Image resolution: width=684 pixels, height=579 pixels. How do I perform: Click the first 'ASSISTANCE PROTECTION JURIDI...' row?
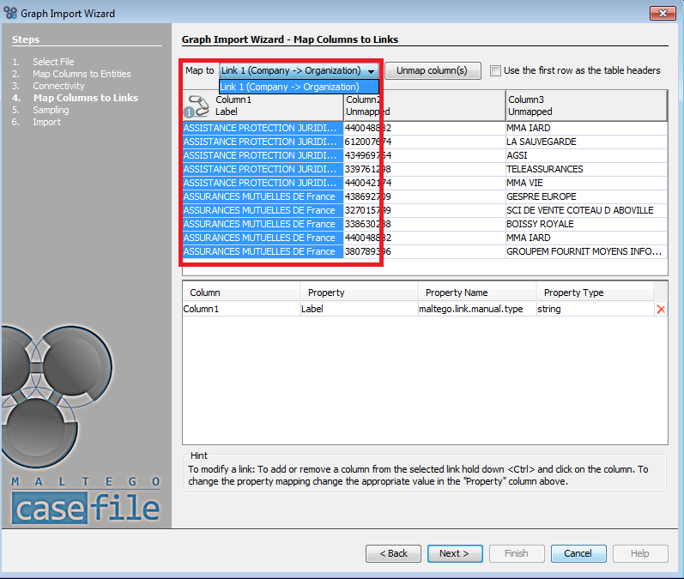coord(263,128)
